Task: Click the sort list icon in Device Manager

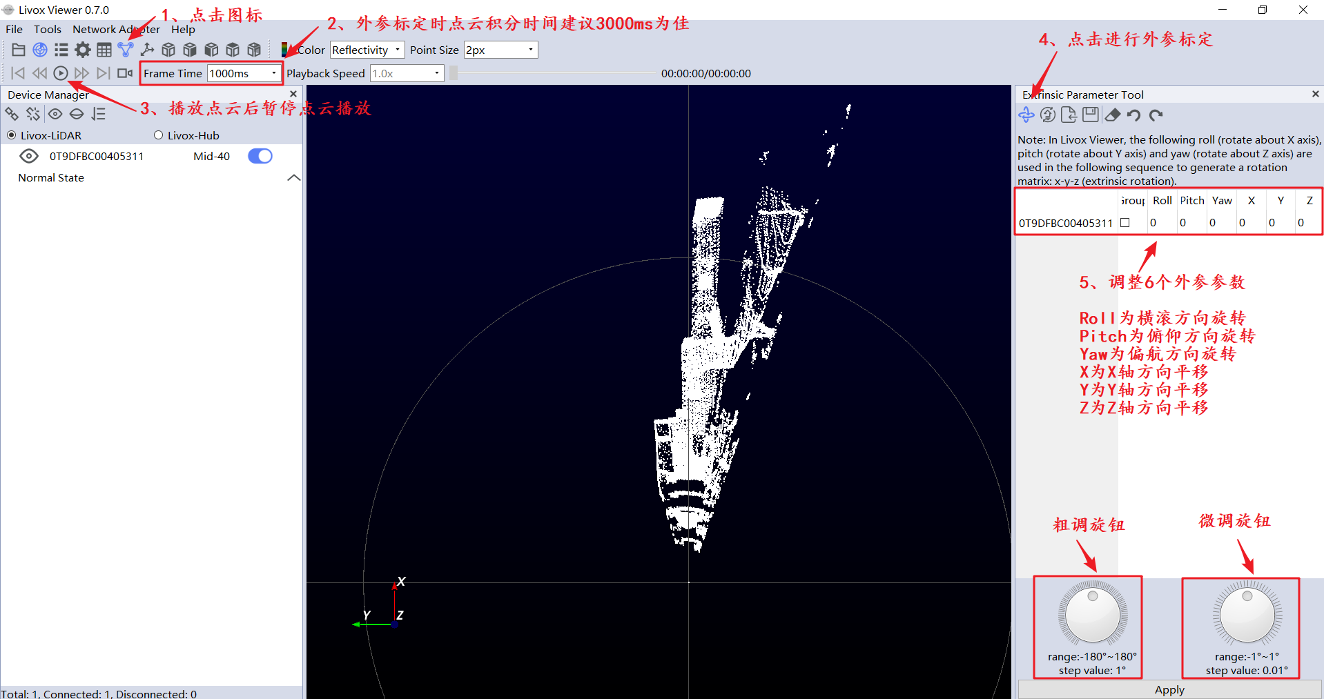Action: tap(99, 114)
